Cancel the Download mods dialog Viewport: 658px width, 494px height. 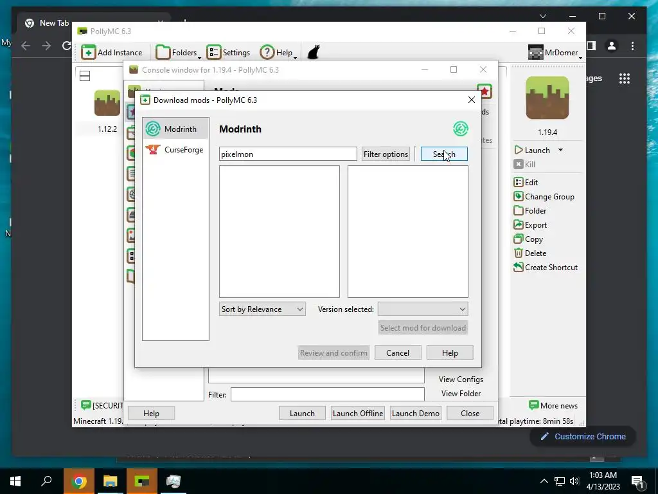tap(398, 353)
